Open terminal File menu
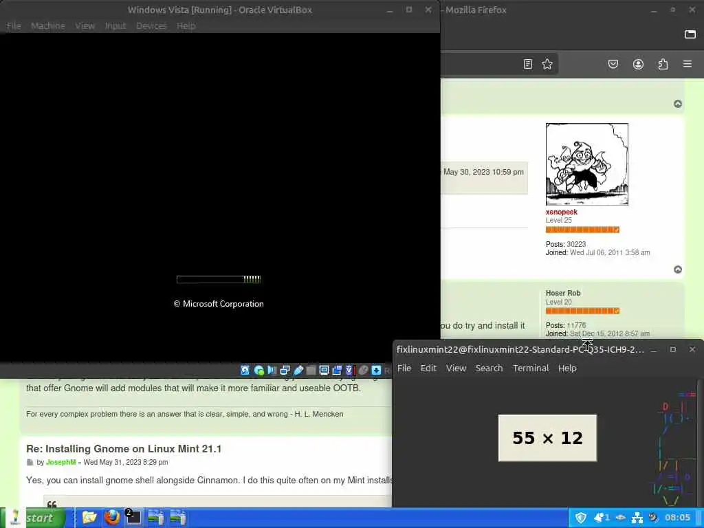The height and width of the screenshot is (528, 704). (x=404, y=368)
